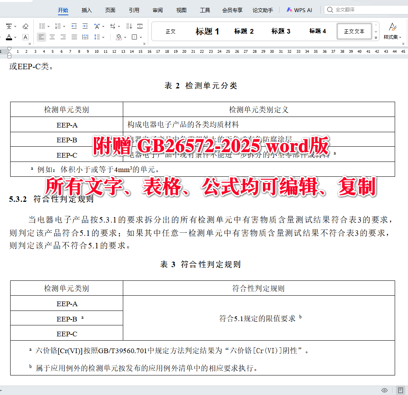Open character scaling dropdown arrow
Image resolution: width=408 pixels, height=395 pixels.
103,26
